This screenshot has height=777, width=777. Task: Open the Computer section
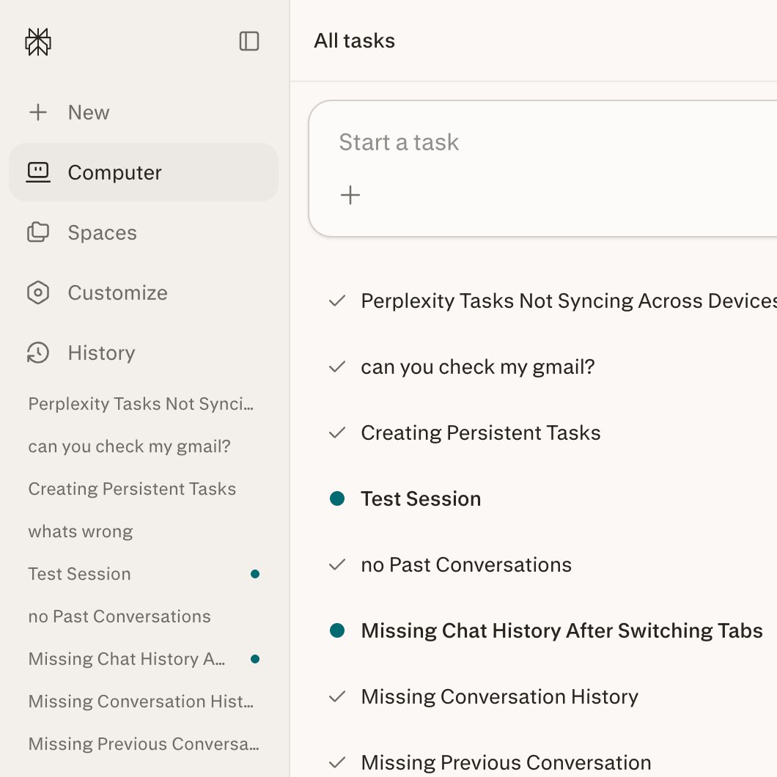(144, 172)
